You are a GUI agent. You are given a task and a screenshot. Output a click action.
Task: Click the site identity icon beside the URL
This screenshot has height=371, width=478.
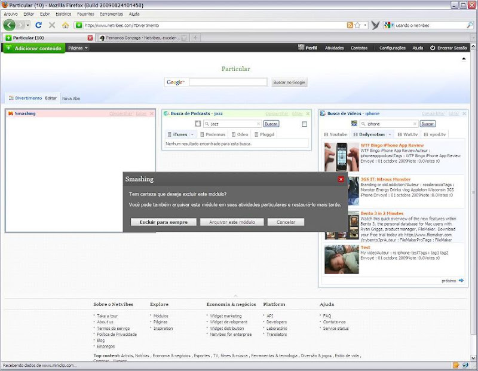(x=79, y=25)
